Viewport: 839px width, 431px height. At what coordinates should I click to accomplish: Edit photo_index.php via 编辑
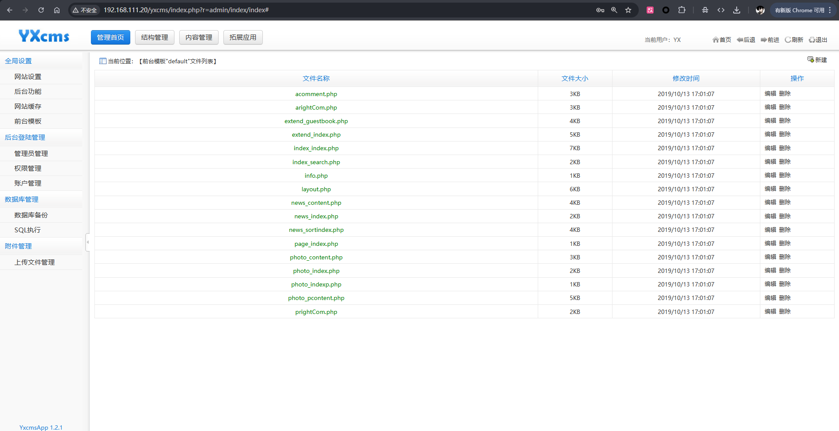tap(770, 270)
